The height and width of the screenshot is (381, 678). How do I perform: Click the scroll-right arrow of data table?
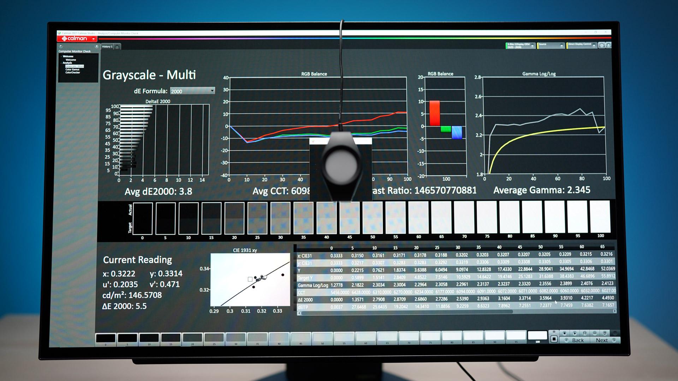(x=615, y=312)
